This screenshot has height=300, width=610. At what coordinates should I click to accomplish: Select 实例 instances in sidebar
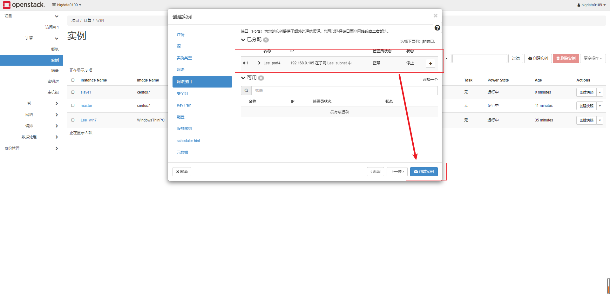tap(31, 60)
